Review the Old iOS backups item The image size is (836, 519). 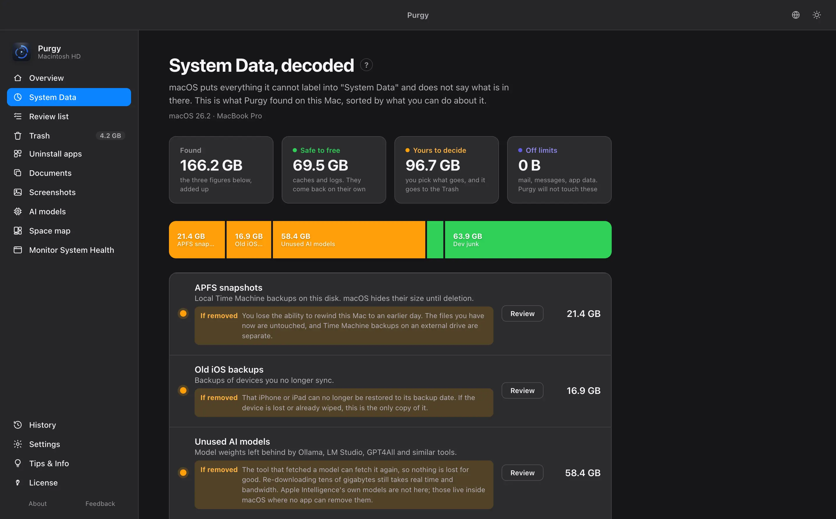click(x=522, y=390)
